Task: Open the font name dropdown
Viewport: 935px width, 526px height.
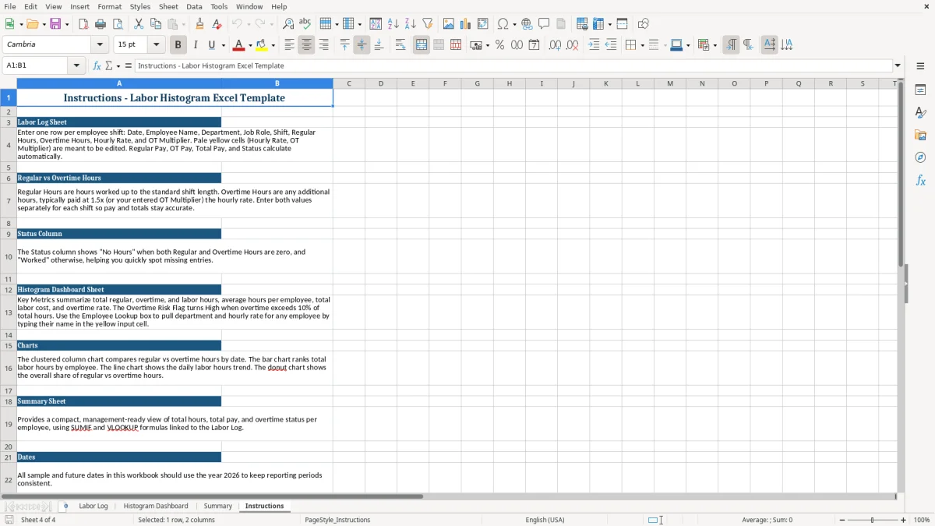Action: 99,45
